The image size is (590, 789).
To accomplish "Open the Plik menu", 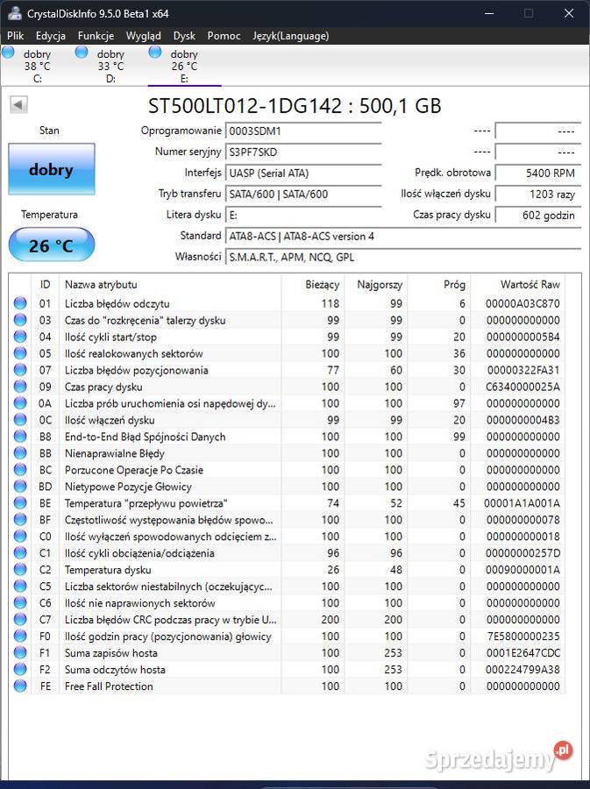I will [x=16, y=36].
